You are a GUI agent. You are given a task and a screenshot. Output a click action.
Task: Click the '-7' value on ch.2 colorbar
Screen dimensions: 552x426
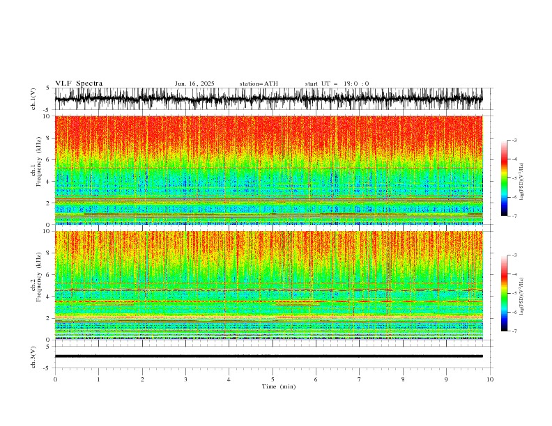tap(514, 331)
